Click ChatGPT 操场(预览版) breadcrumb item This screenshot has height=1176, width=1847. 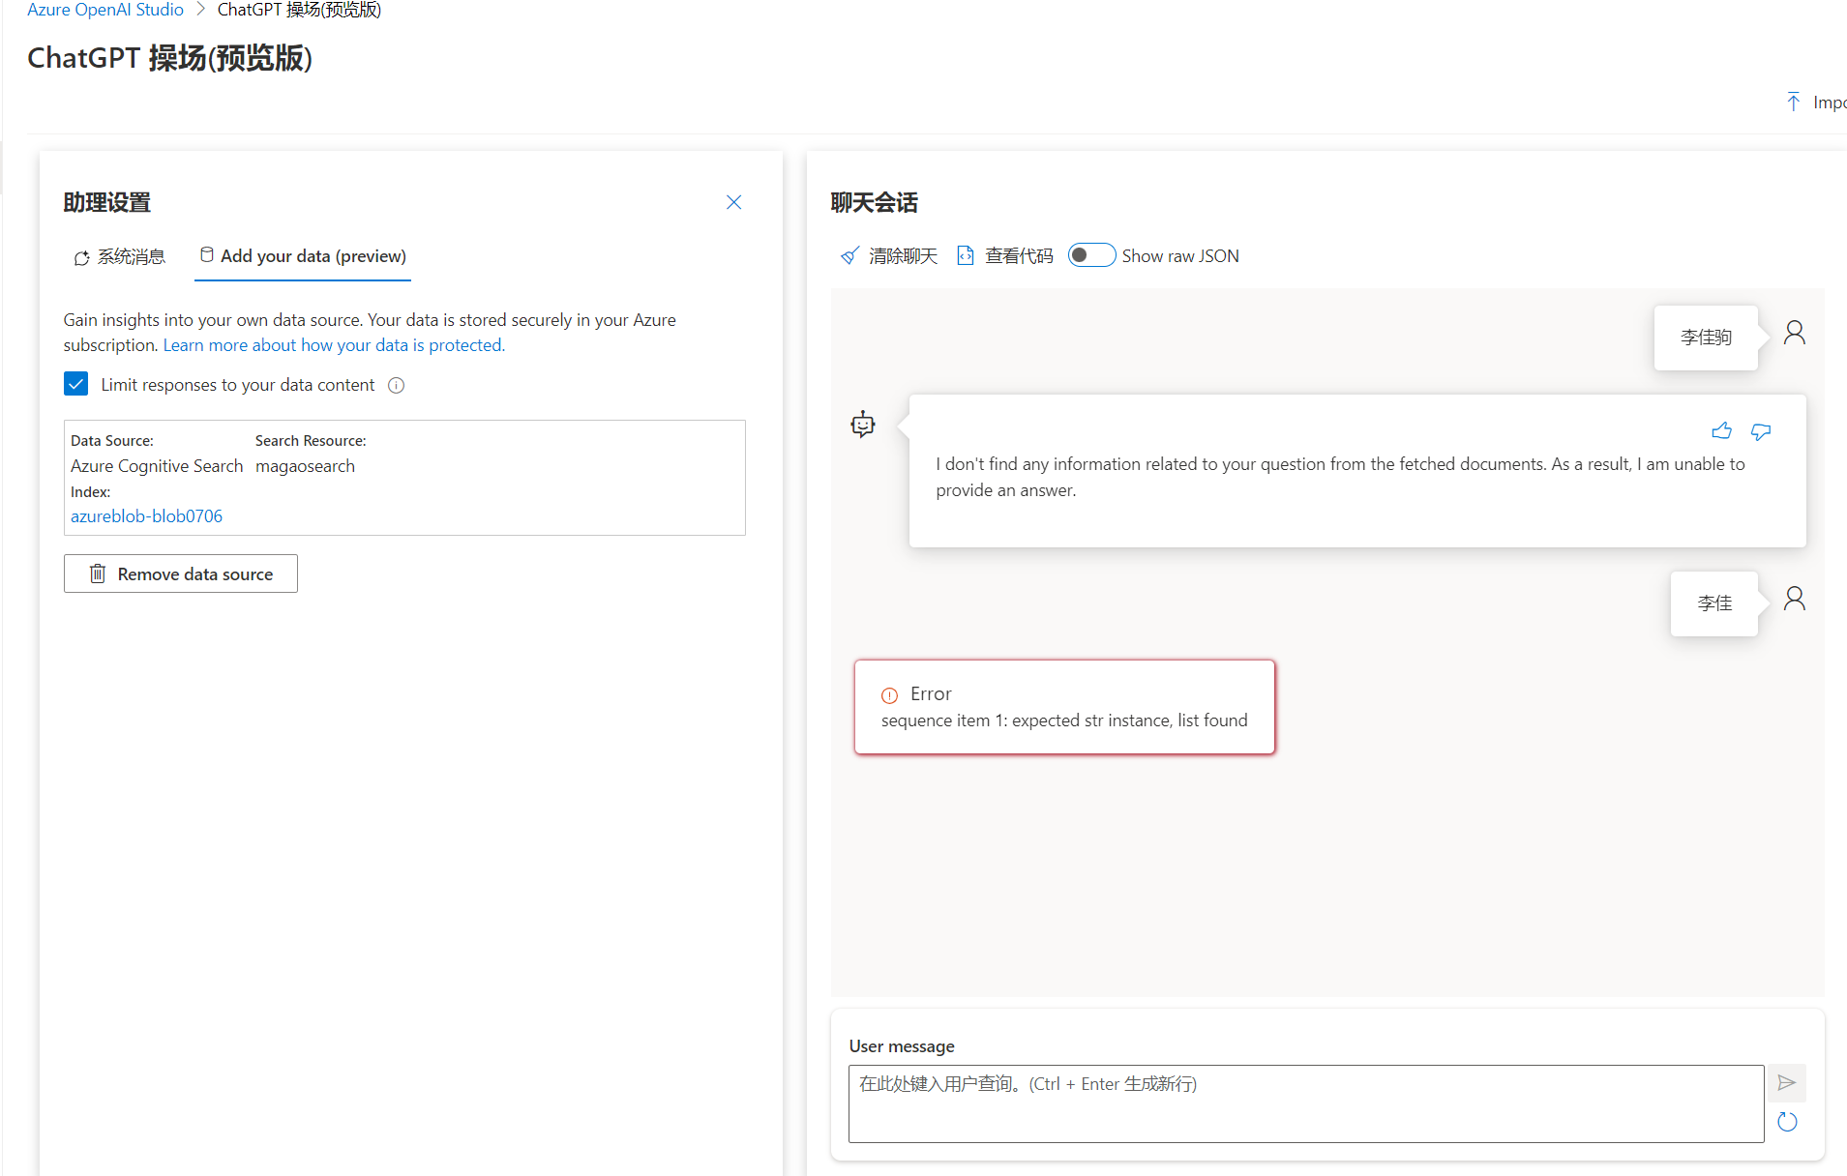[299, 10]
